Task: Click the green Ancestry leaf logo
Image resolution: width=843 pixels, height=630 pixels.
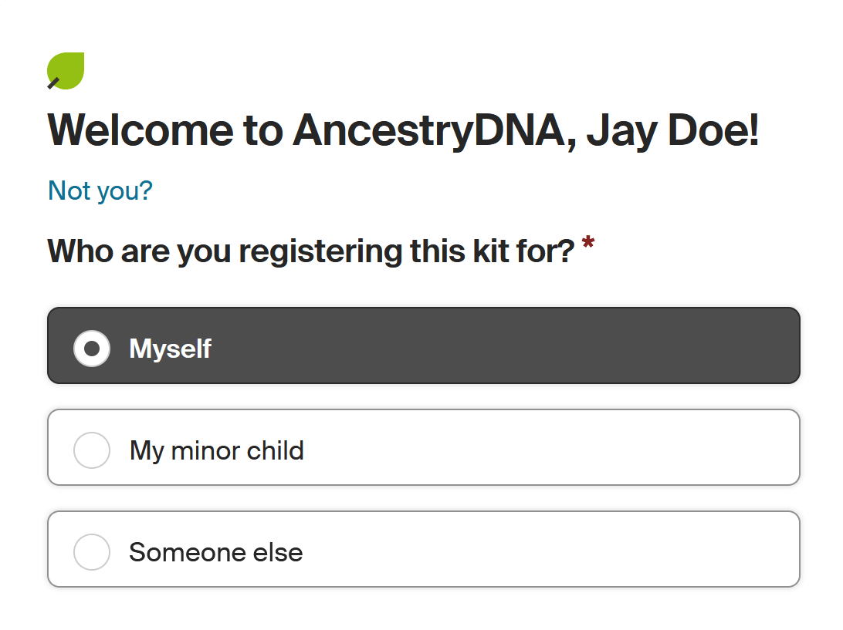Action: point(66,70)
